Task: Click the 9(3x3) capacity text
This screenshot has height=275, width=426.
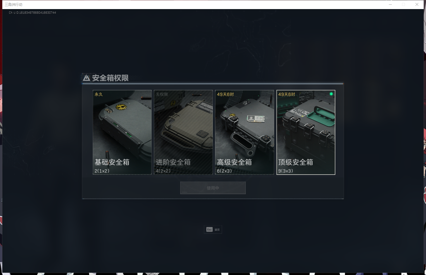Action: [x=286, y=171]
